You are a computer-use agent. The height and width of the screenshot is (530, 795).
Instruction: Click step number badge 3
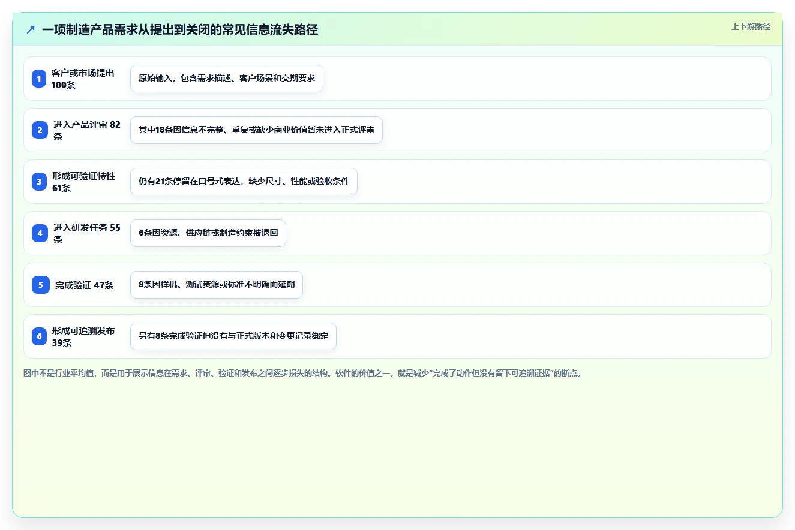coord(39,182)
